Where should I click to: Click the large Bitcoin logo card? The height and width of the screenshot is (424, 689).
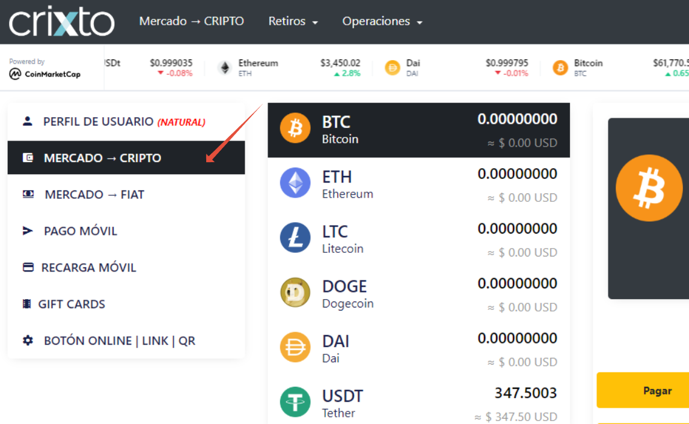pyautogui.click(x=649, y=188)
